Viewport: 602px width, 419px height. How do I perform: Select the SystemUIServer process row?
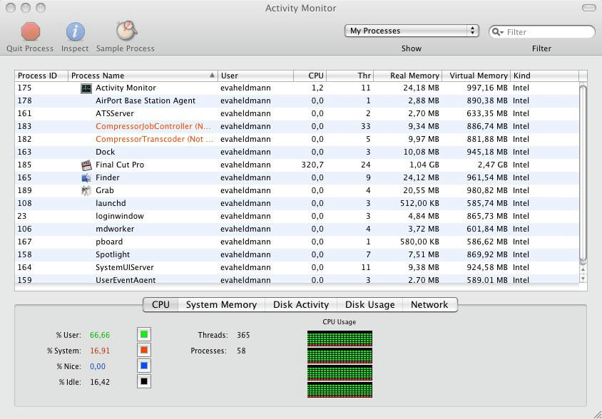297,267
